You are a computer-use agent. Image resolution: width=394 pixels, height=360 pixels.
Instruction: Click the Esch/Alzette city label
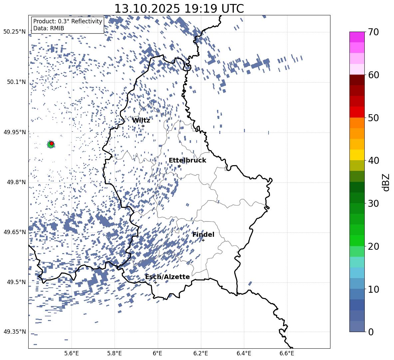[167, 277]
